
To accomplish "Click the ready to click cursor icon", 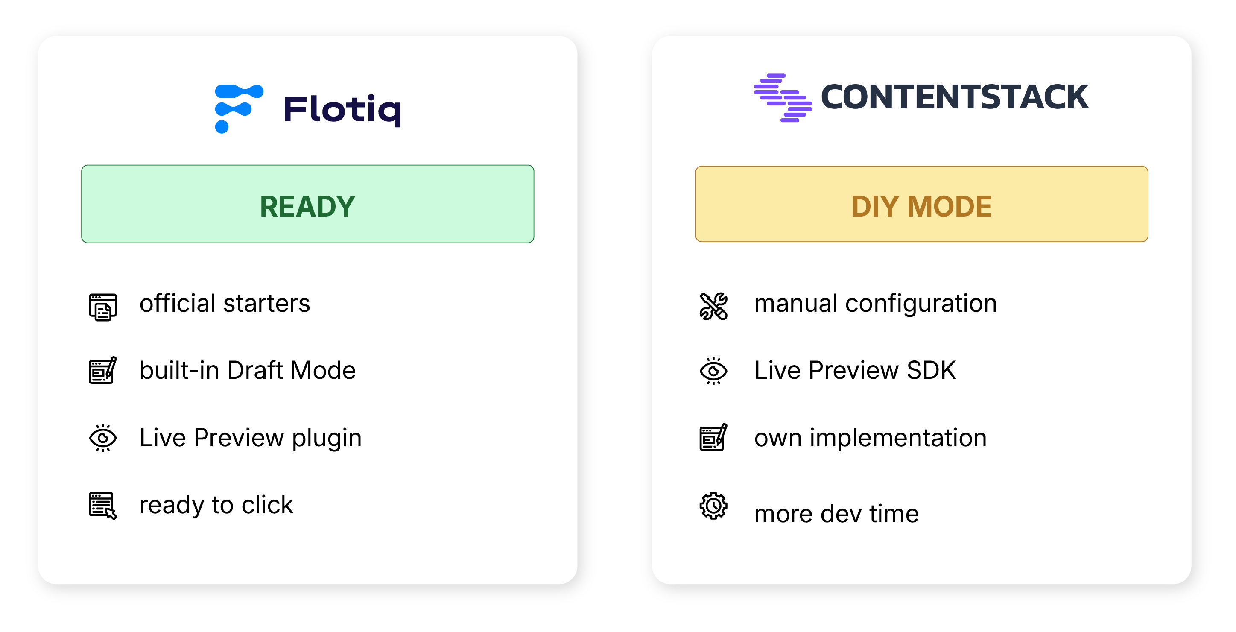I will pyautogui.click(x=103, y=505).
